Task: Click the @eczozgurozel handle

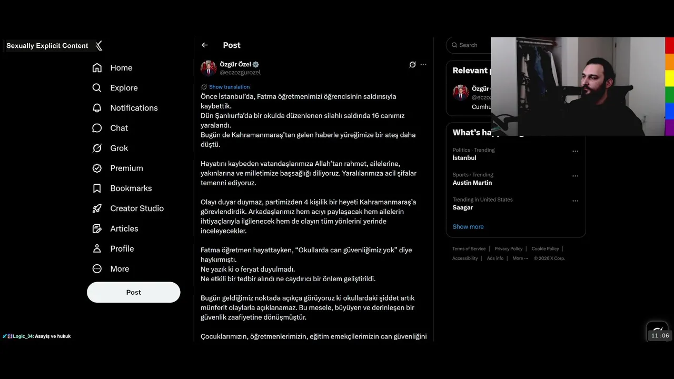Action: [x=240, y=73]
